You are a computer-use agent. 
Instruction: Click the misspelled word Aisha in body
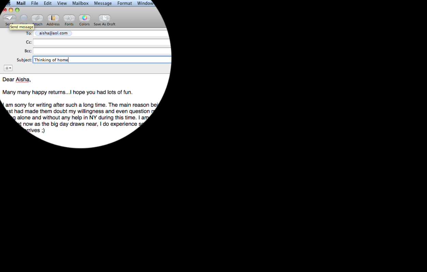pos(22,80)
